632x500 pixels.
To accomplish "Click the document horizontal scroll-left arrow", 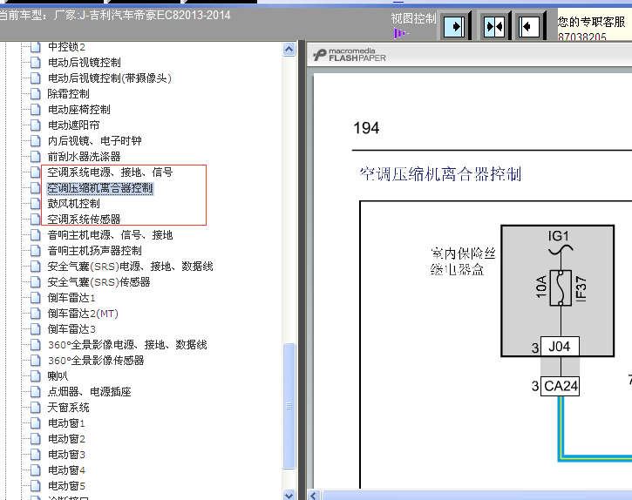I will [x=314, y=495].
